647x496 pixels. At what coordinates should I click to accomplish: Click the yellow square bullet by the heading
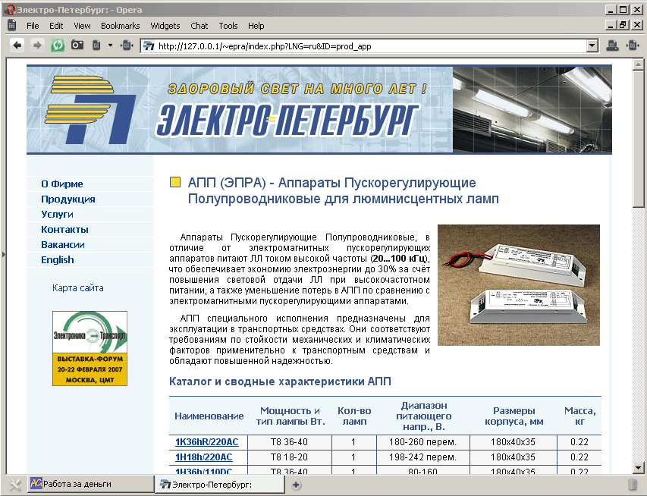175,182
